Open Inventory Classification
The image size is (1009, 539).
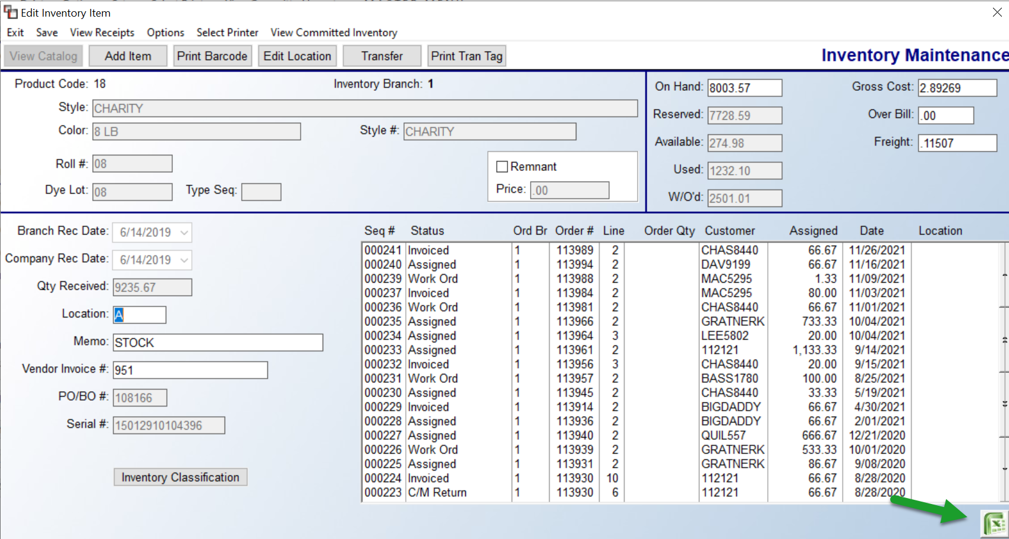[181, 477]
